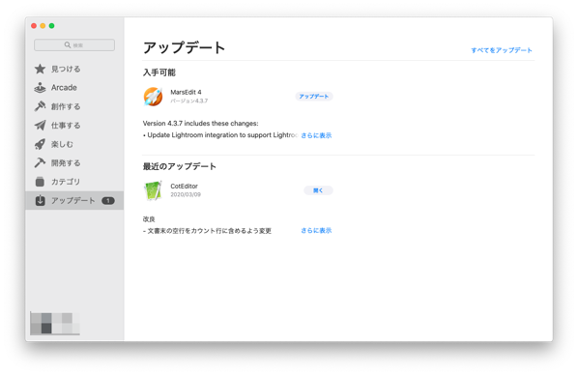Click the rocket icon beside 楽しむ
Screen dimensions: 578x375
click(40, 144)
